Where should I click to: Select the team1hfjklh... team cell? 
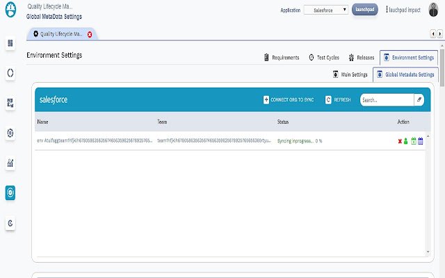214,140
